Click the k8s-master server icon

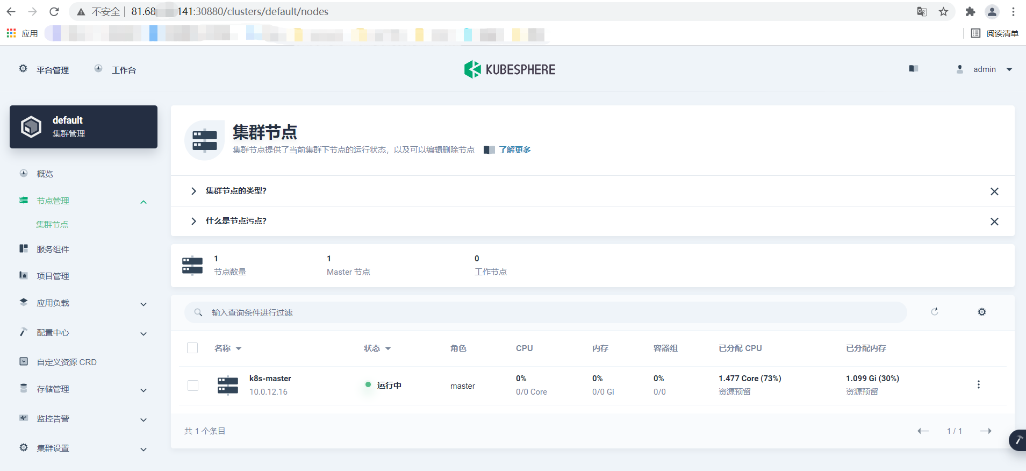pyautogui.click(x=228, y=386)
